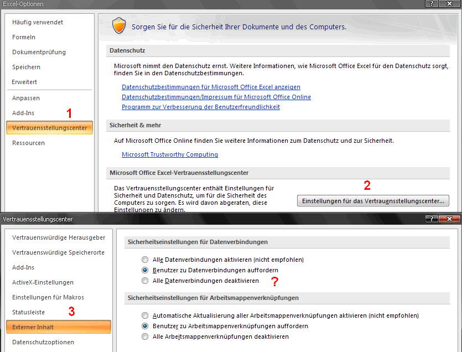Click the help icon in Excel-Optionen title bar
Viewport: 462px width, 352px height.
tap(432, 3)
